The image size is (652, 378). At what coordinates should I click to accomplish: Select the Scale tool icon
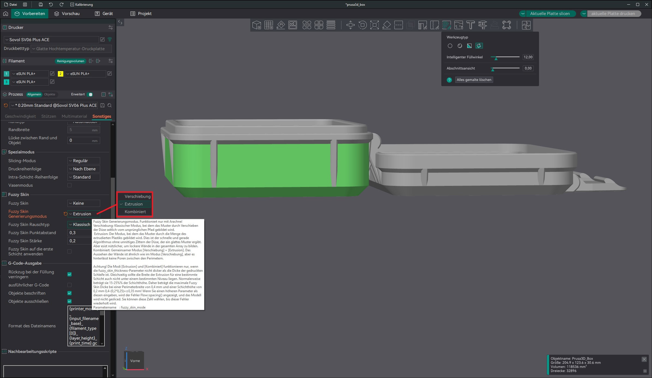point(374,25)
